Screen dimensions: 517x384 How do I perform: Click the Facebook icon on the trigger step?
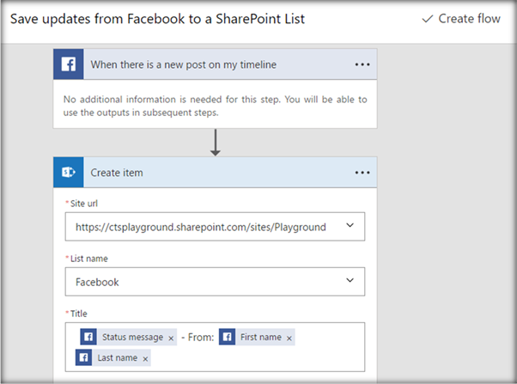[x=68, y=64]
